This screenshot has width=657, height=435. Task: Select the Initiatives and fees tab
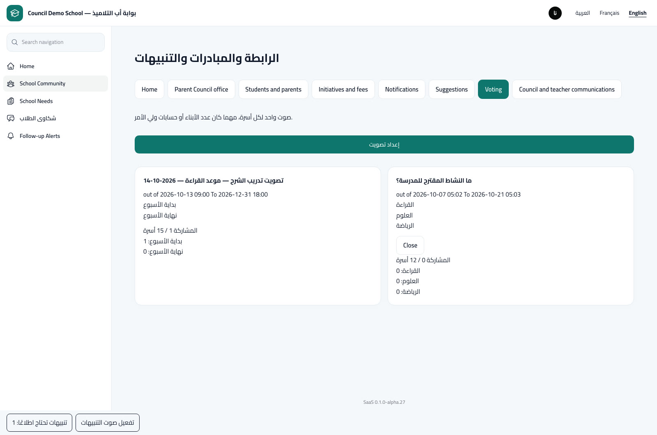coord(343,89)
